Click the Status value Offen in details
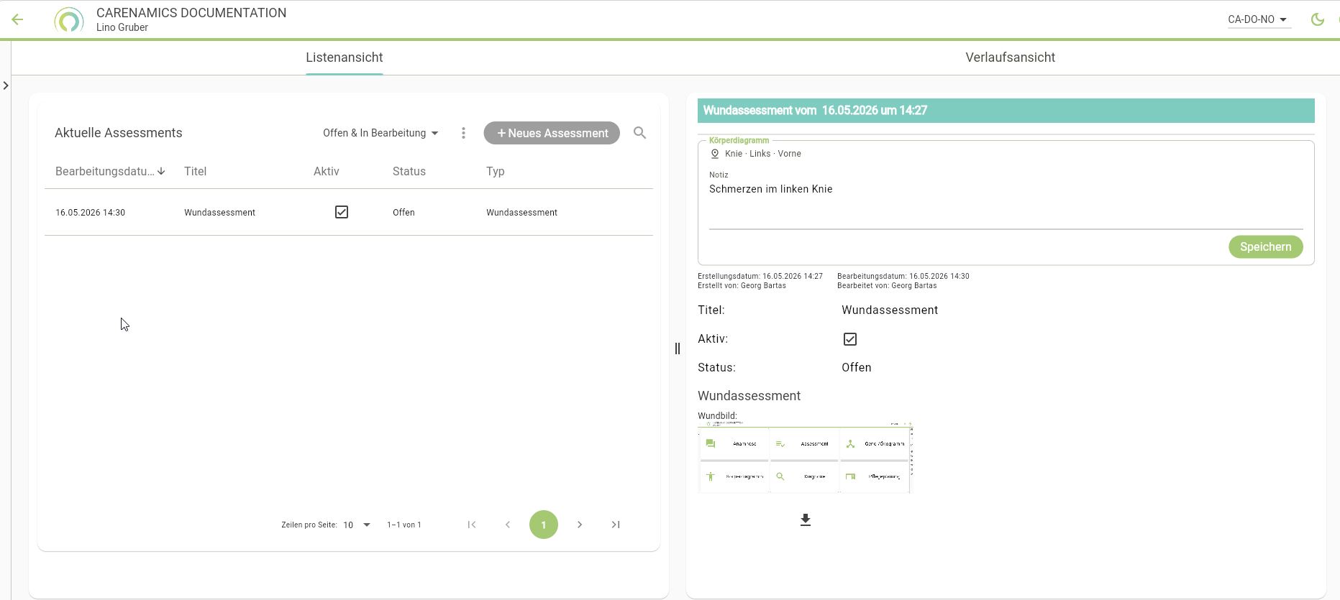1340x600 pixels. click(x=857, y=367)
